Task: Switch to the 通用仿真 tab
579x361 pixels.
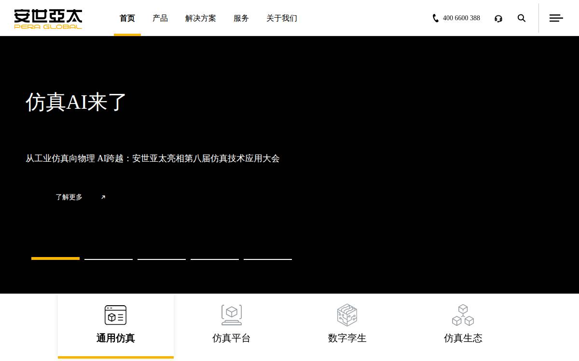Action: pyautogui.click(x=116, y=326)
